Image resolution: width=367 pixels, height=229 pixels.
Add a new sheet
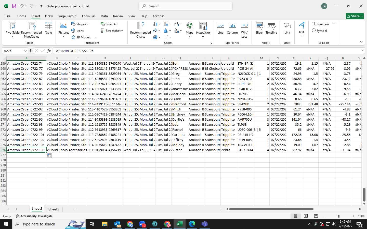click(75, 209)
